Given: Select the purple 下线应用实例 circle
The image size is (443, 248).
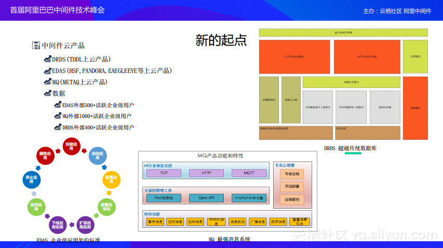Looking at the screenshot, I should click(58, 225).
